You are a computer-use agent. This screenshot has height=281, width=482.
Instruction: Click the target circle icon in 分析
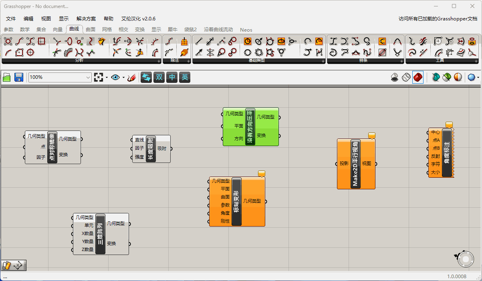tap(30, 52)
